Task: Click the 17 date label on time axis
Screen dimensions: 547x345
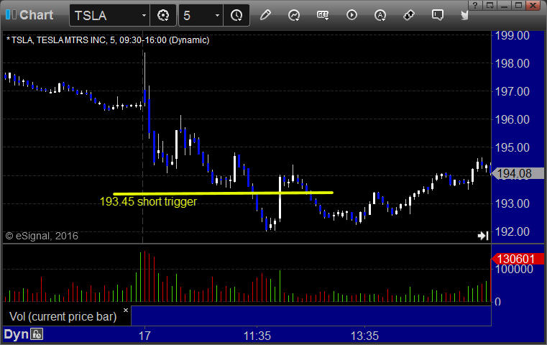Action: (144, 336)
